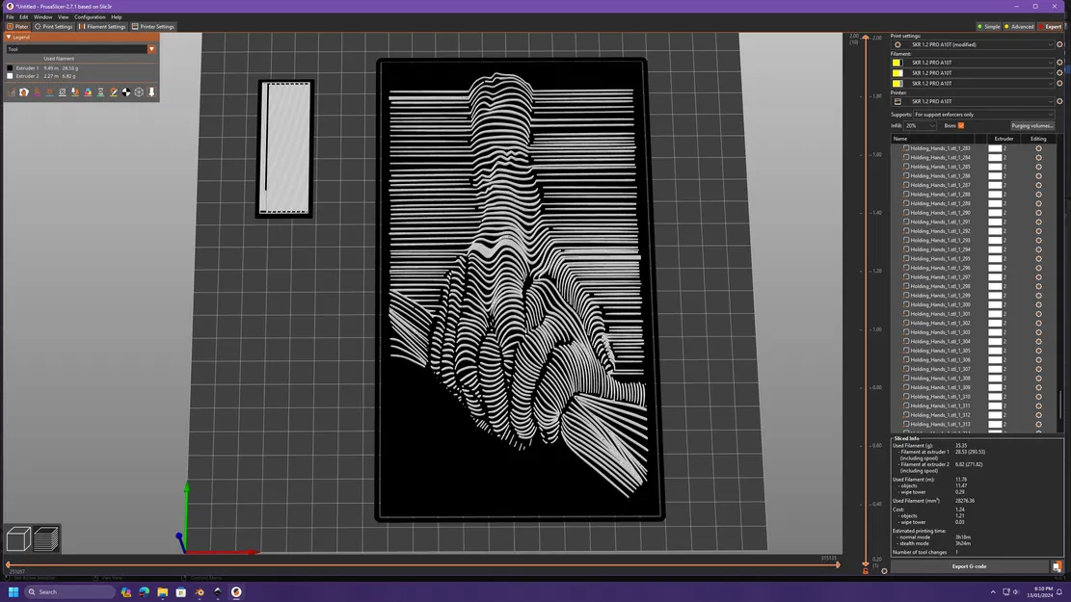Switch to Filament Settings tab

coord(102,27)
